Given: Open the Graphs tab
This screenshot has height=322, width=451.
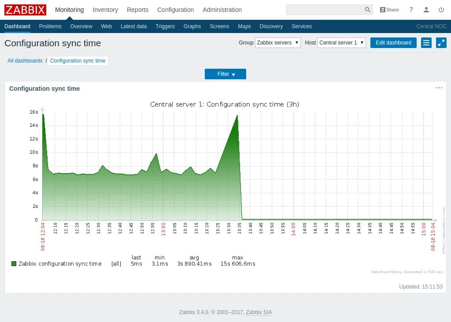Looking at the screenshot, I should pyautogui.click(x=192, y=26).
